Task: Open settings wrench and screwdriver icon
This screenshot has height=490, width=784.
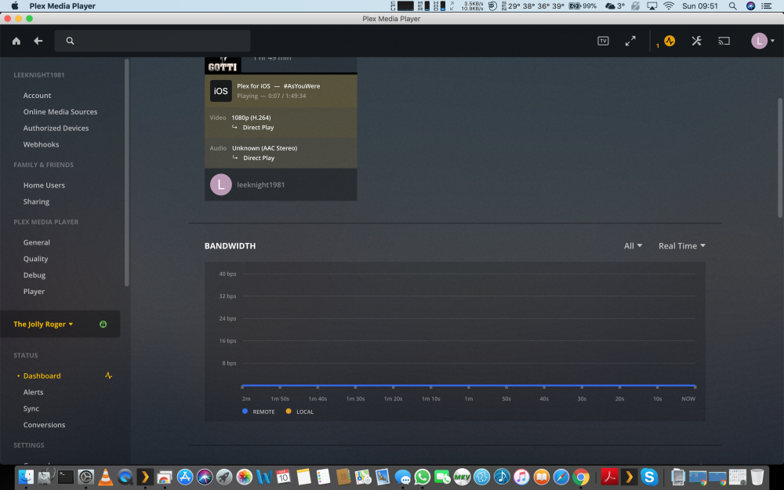Action: coord(696,41)
